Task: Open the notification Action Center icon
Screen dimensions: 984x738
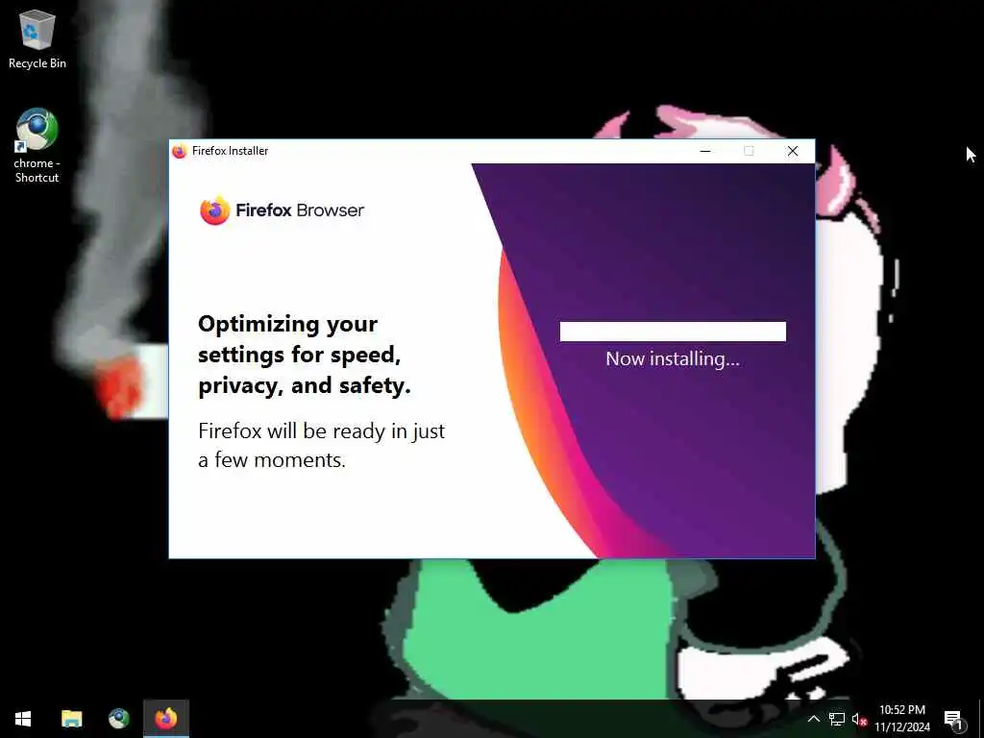Action: click(x=953, y=719)
